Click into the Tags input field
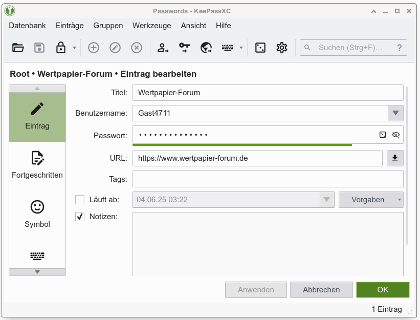420x320 pixels. [x=268, y=179]
